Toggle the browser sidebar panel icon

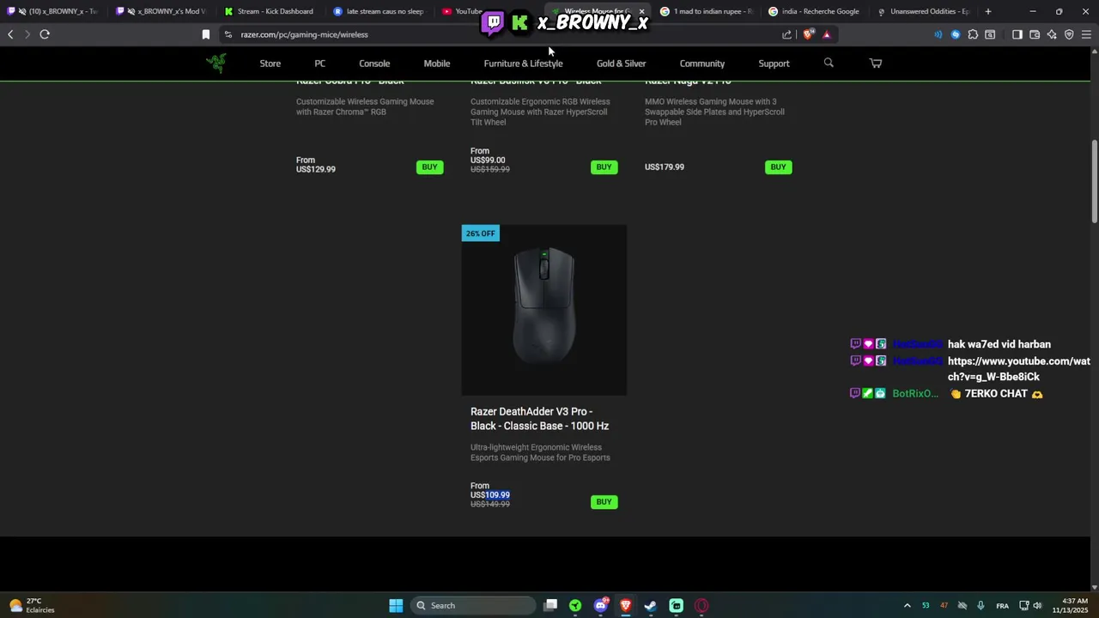coord(1017,34)
